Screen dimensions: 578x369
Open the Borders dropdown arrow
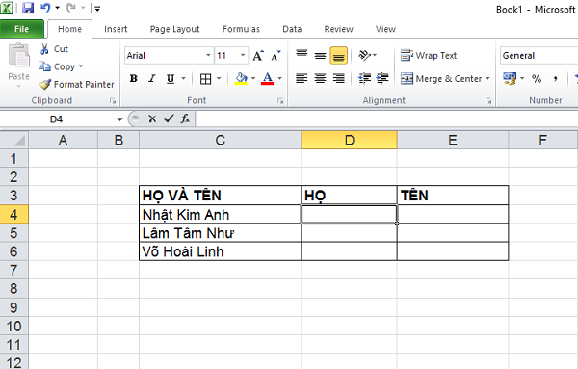click(x=219, y=78)
